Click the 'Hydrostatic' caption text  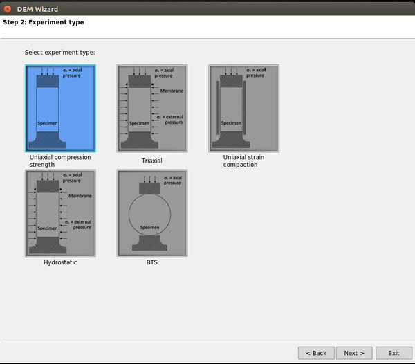[60, 262]
